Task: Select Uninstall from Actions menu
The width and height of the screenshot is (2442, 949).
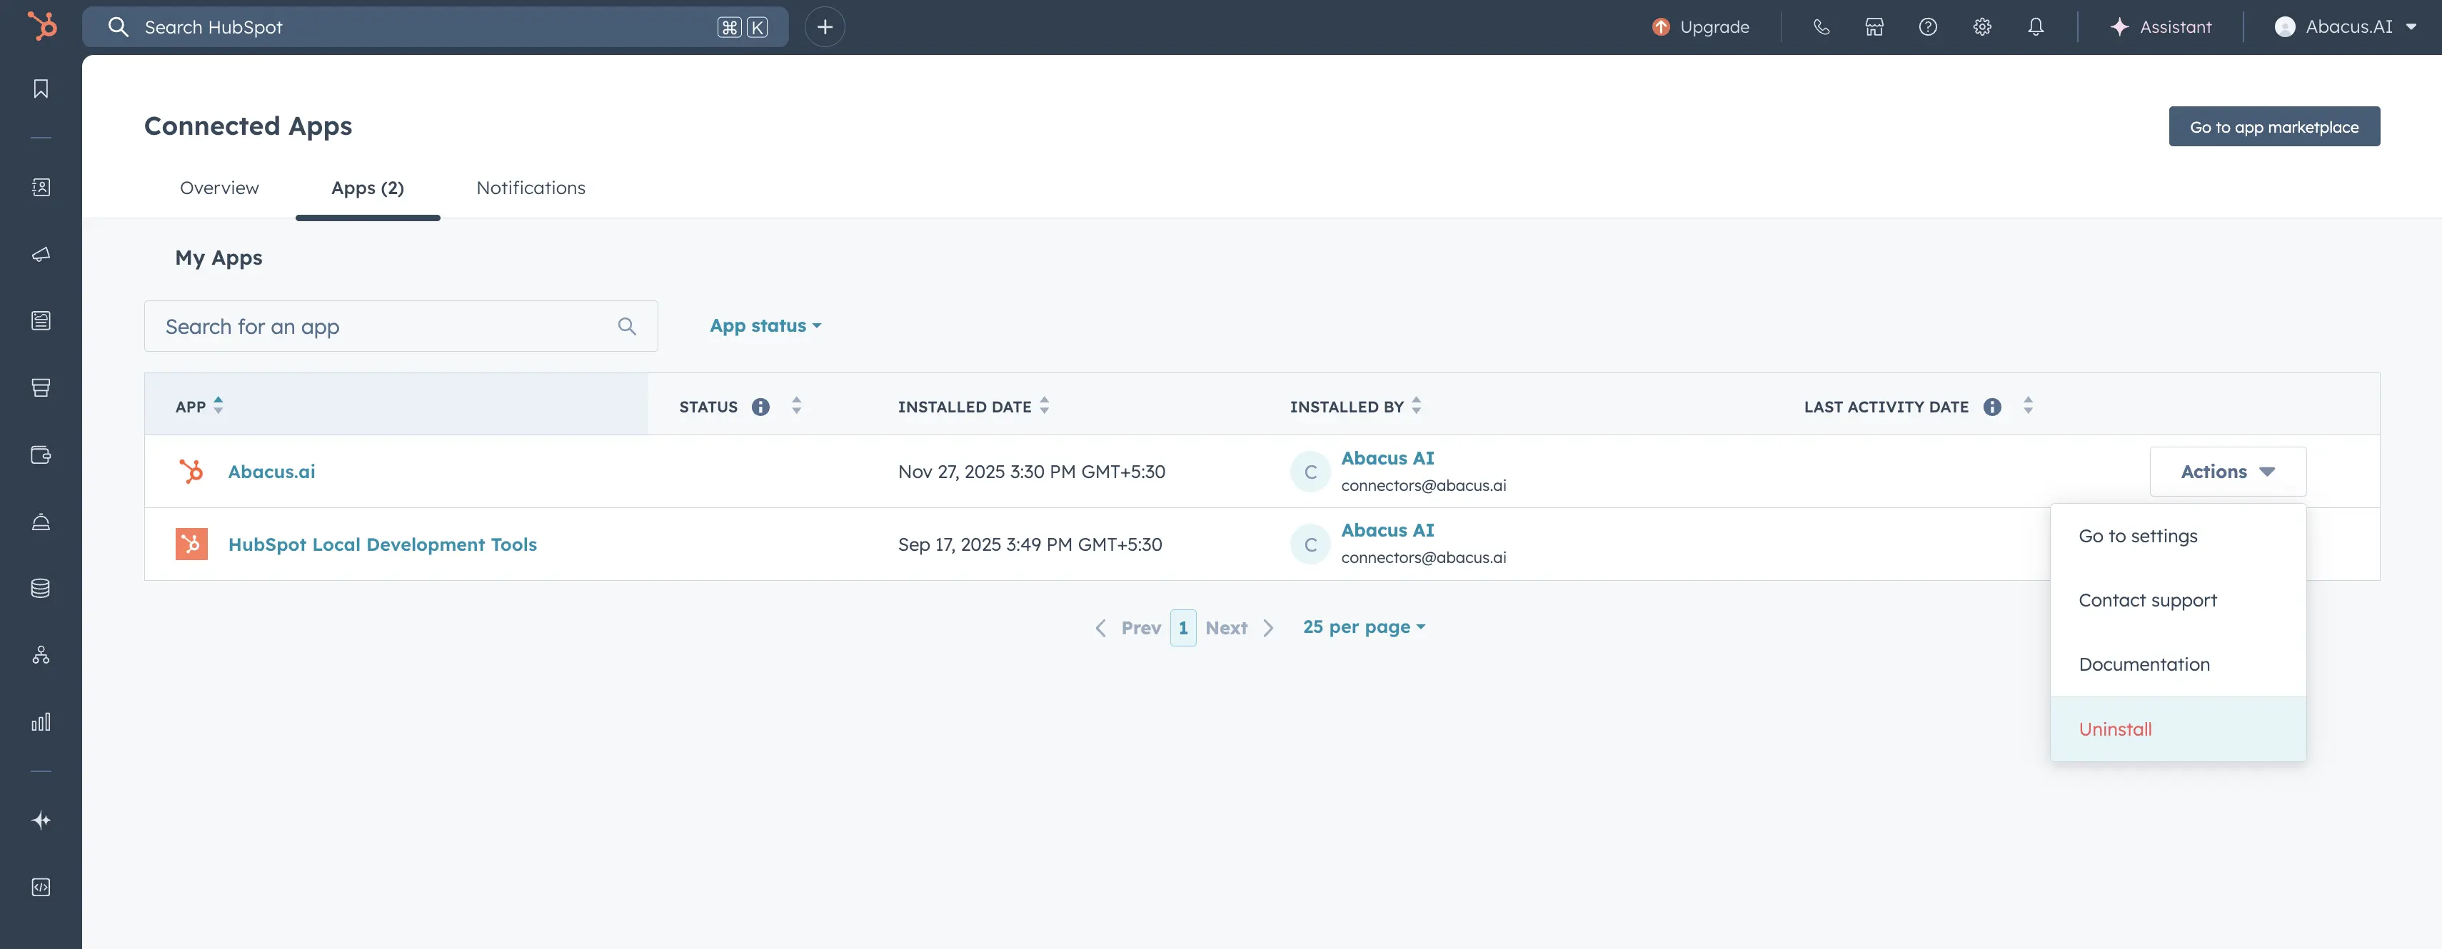Action: (x=2115, y=729)
